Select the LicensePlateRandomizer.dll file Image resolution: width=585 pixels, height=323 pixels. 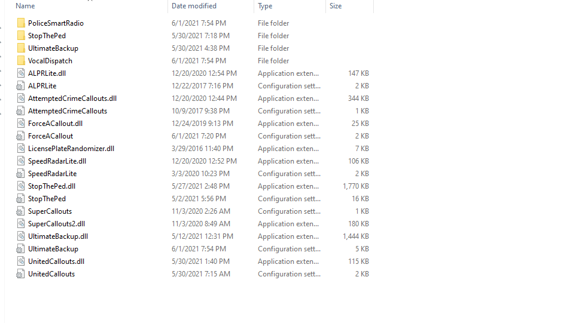tap(71, 149)
